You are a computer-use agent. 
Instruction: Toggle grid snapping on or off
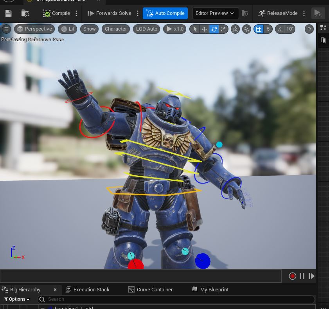tap(259, 29)
